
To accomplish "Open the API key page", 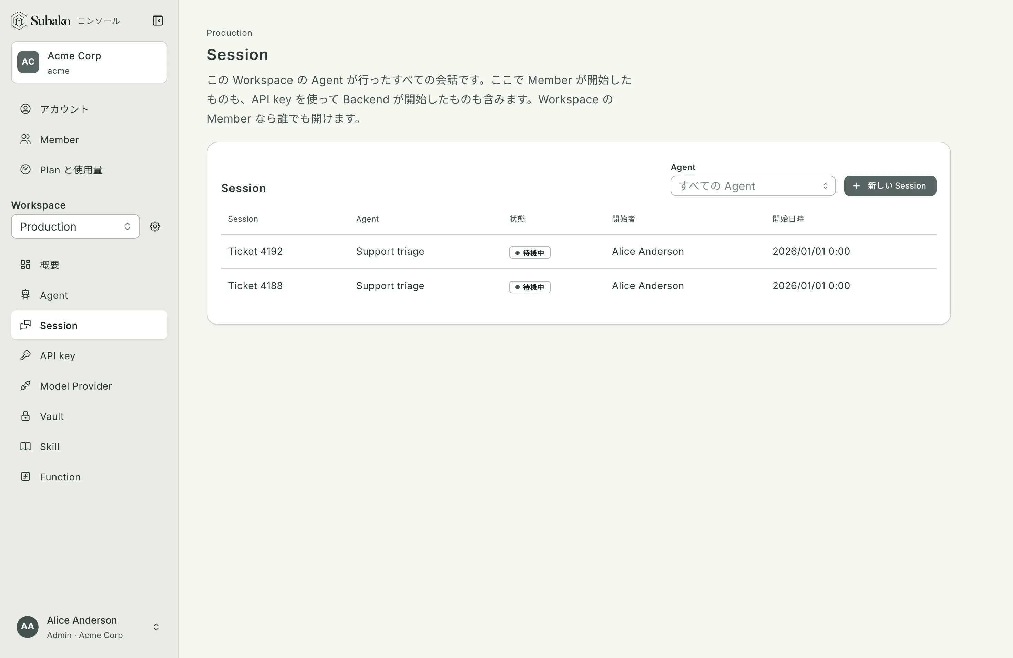I will [89, 355].
